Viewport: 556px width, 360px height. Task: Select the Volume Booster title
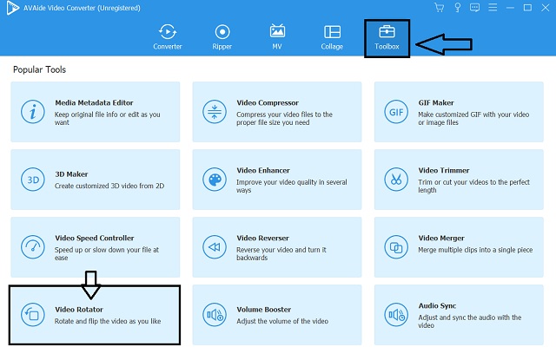(264, 310)
